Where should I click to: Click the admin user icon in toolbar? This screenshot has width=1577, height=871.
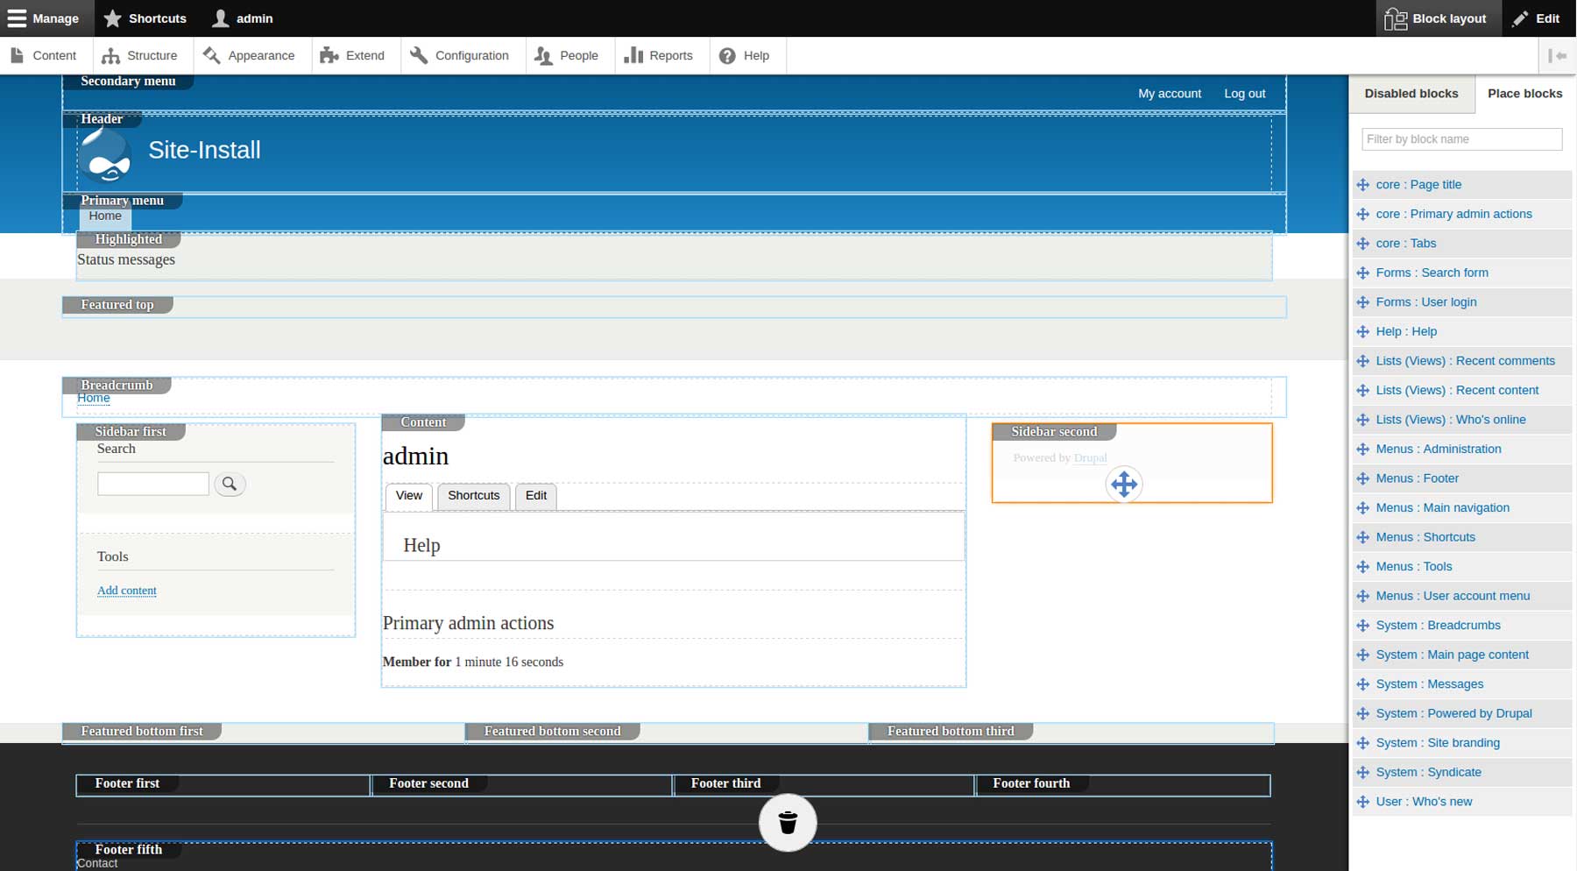click(x=220, y=18)
